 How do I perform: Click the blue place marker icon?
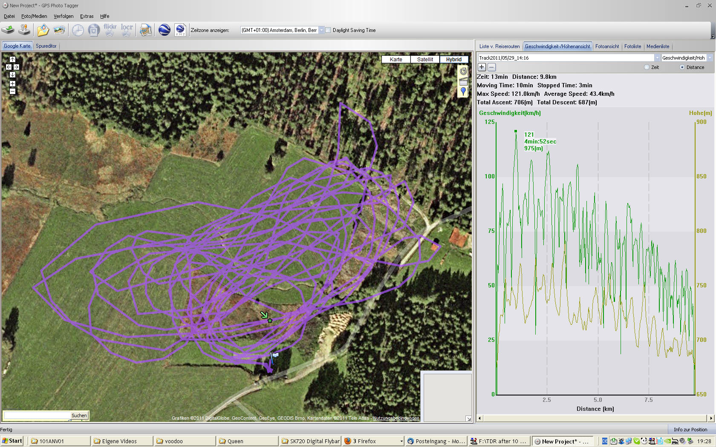click(x=463, y=91)
